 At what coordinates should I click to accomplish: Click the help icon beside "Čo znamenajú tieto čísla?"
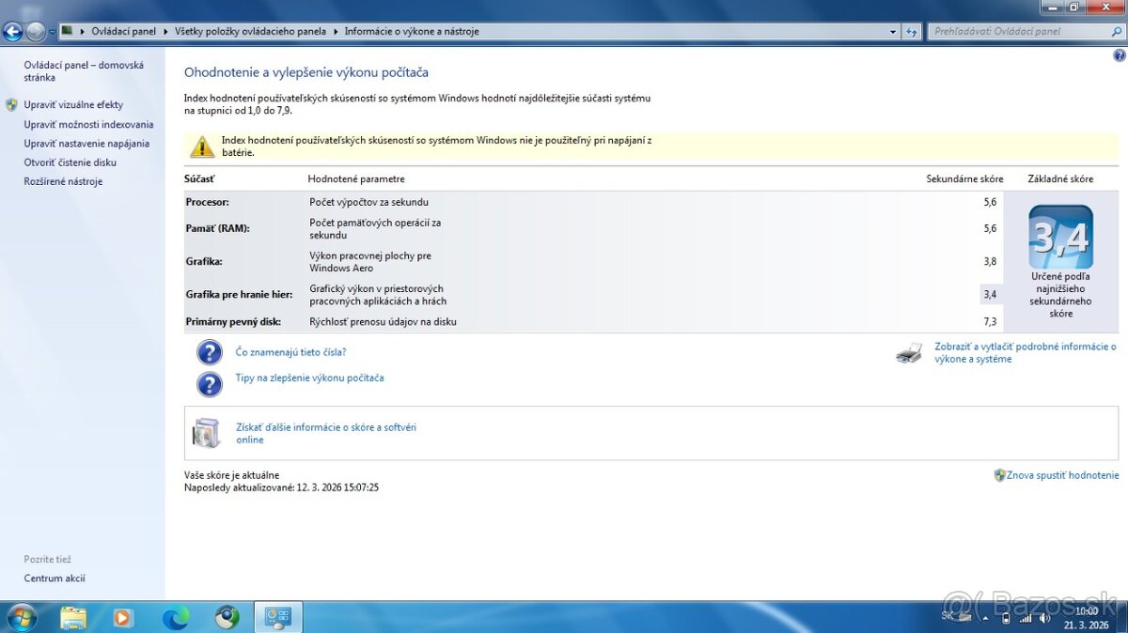[x=209, y=352]
